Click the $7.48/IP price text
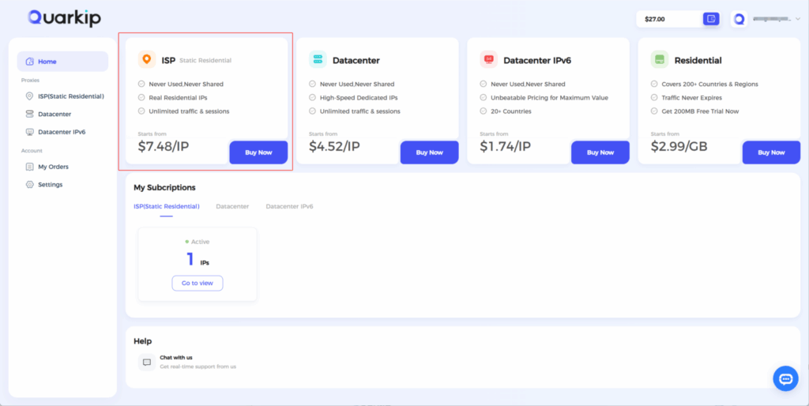The height and width of the screenshot is (406, 809). click(164, 146)
